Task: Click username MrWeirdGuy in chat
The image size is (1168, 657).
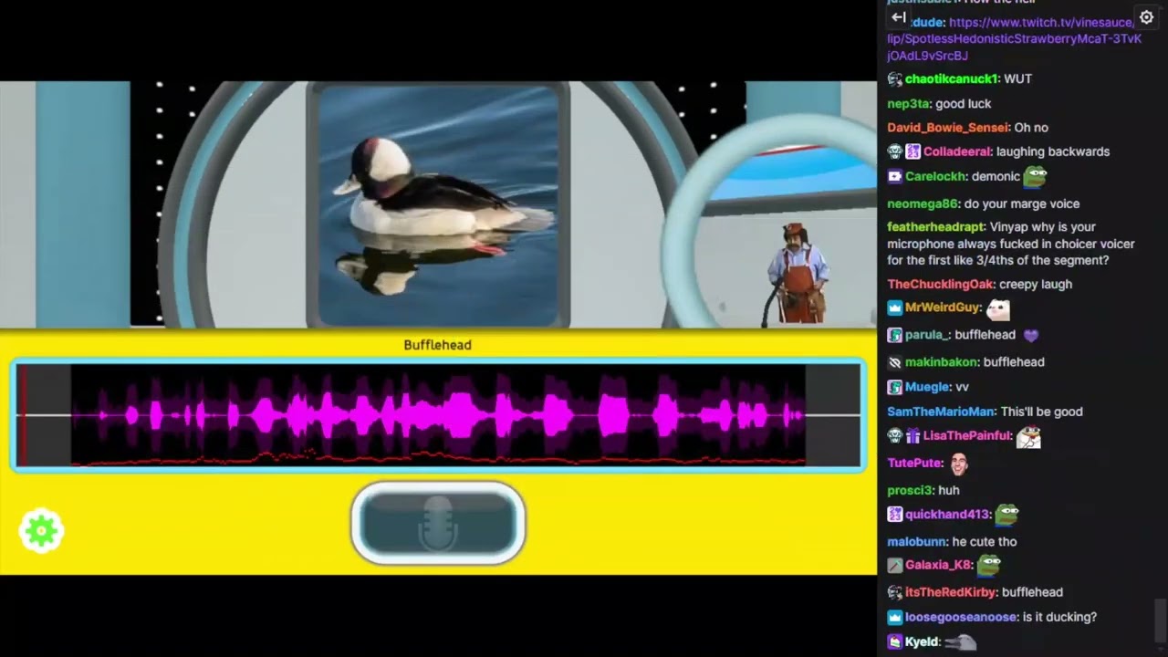Action: [x=943, y=308]
